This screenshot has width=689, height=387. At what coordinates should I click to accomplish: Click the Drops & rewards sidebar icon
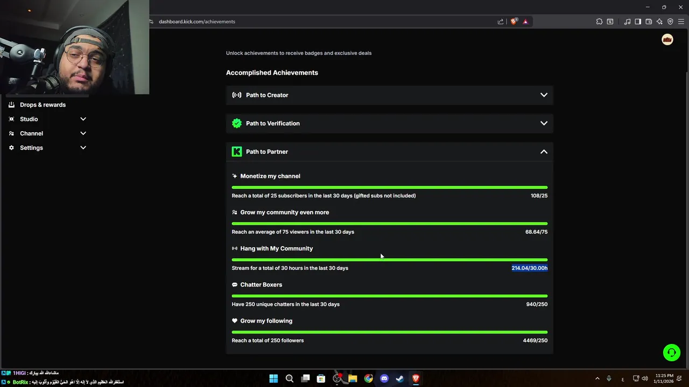coord(11,105)
